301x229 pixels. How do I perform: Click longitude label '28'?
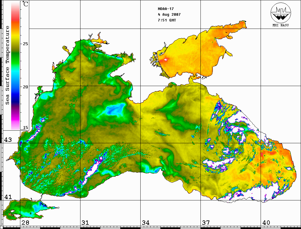25,222
